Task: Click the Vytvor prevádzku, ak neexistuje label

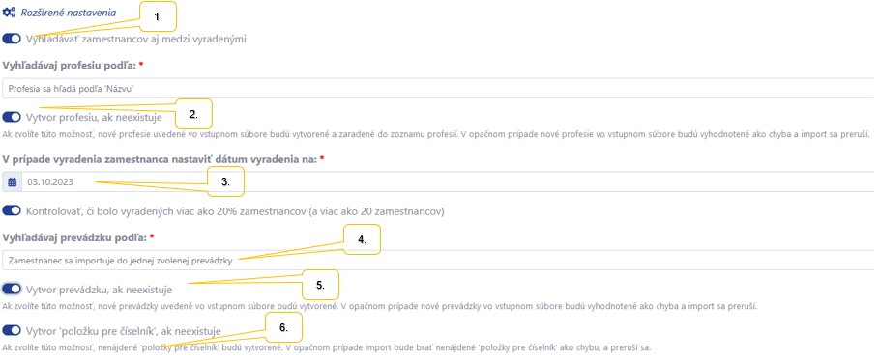Action: 99,290
